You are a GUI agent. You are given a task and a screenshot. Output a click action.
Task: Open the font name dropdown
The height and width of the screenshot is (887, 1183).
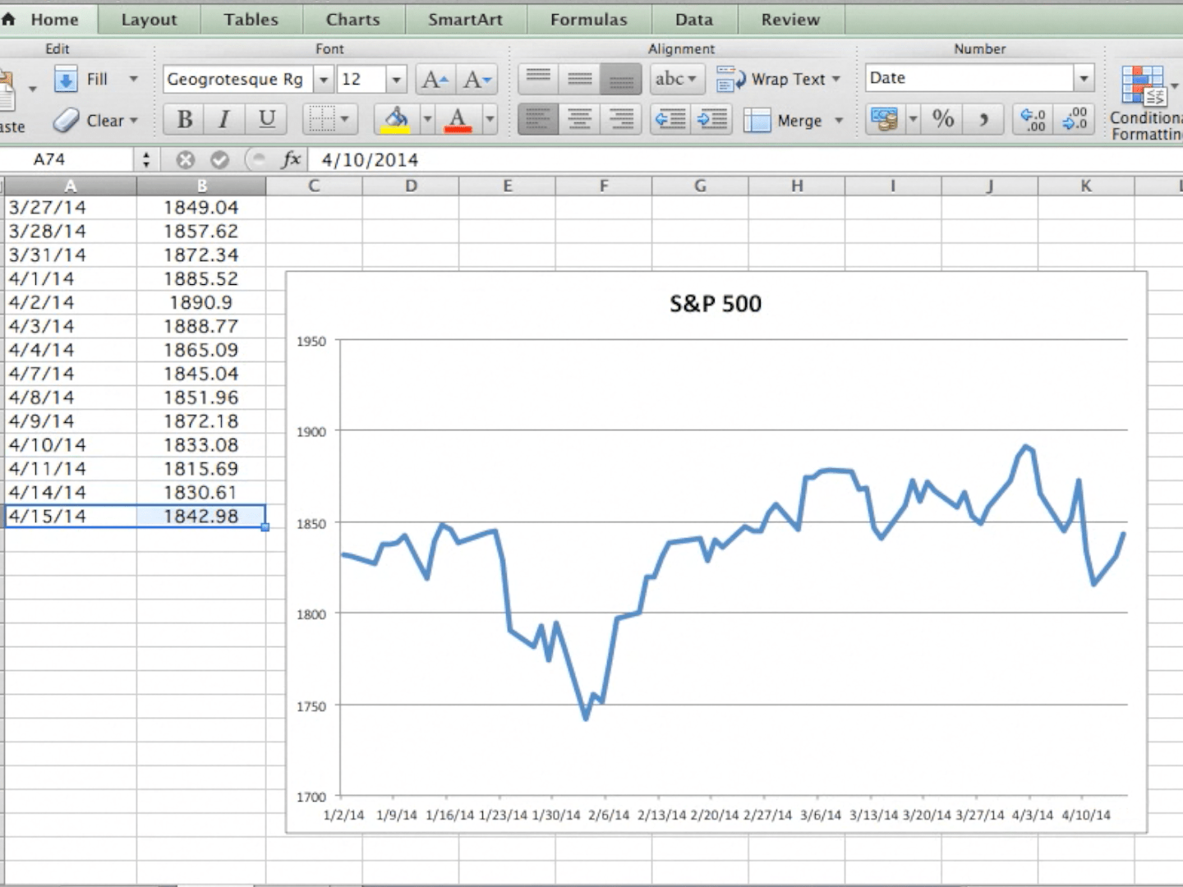point(323,79)
